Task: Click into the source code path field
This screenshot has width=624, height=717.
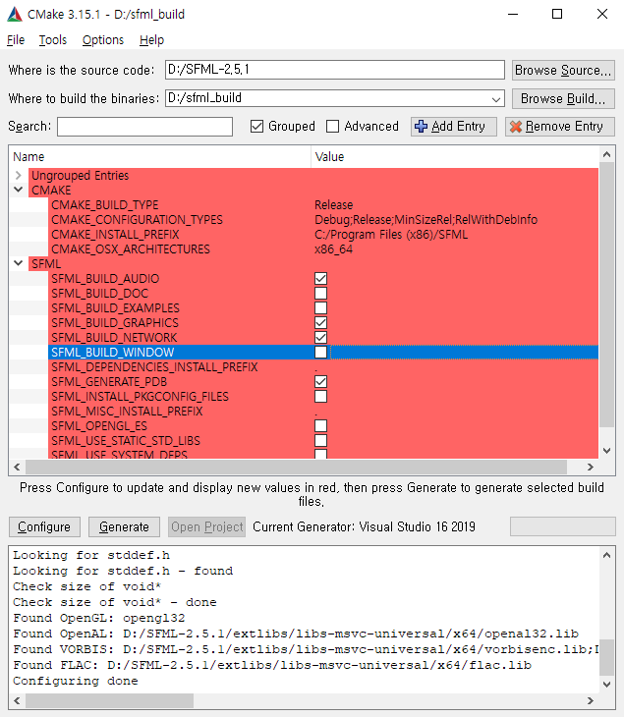Action: (334, 70)
